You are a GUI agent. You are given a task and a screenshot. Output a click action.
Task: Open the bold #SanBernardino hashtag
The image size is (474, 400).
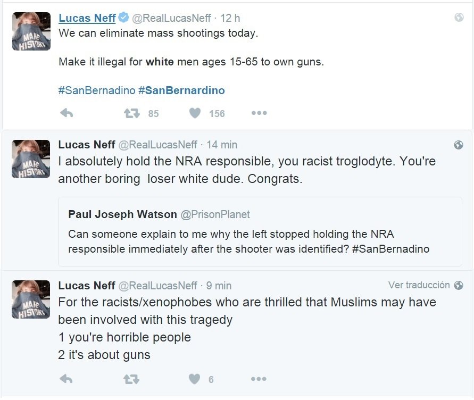point(181,90)
